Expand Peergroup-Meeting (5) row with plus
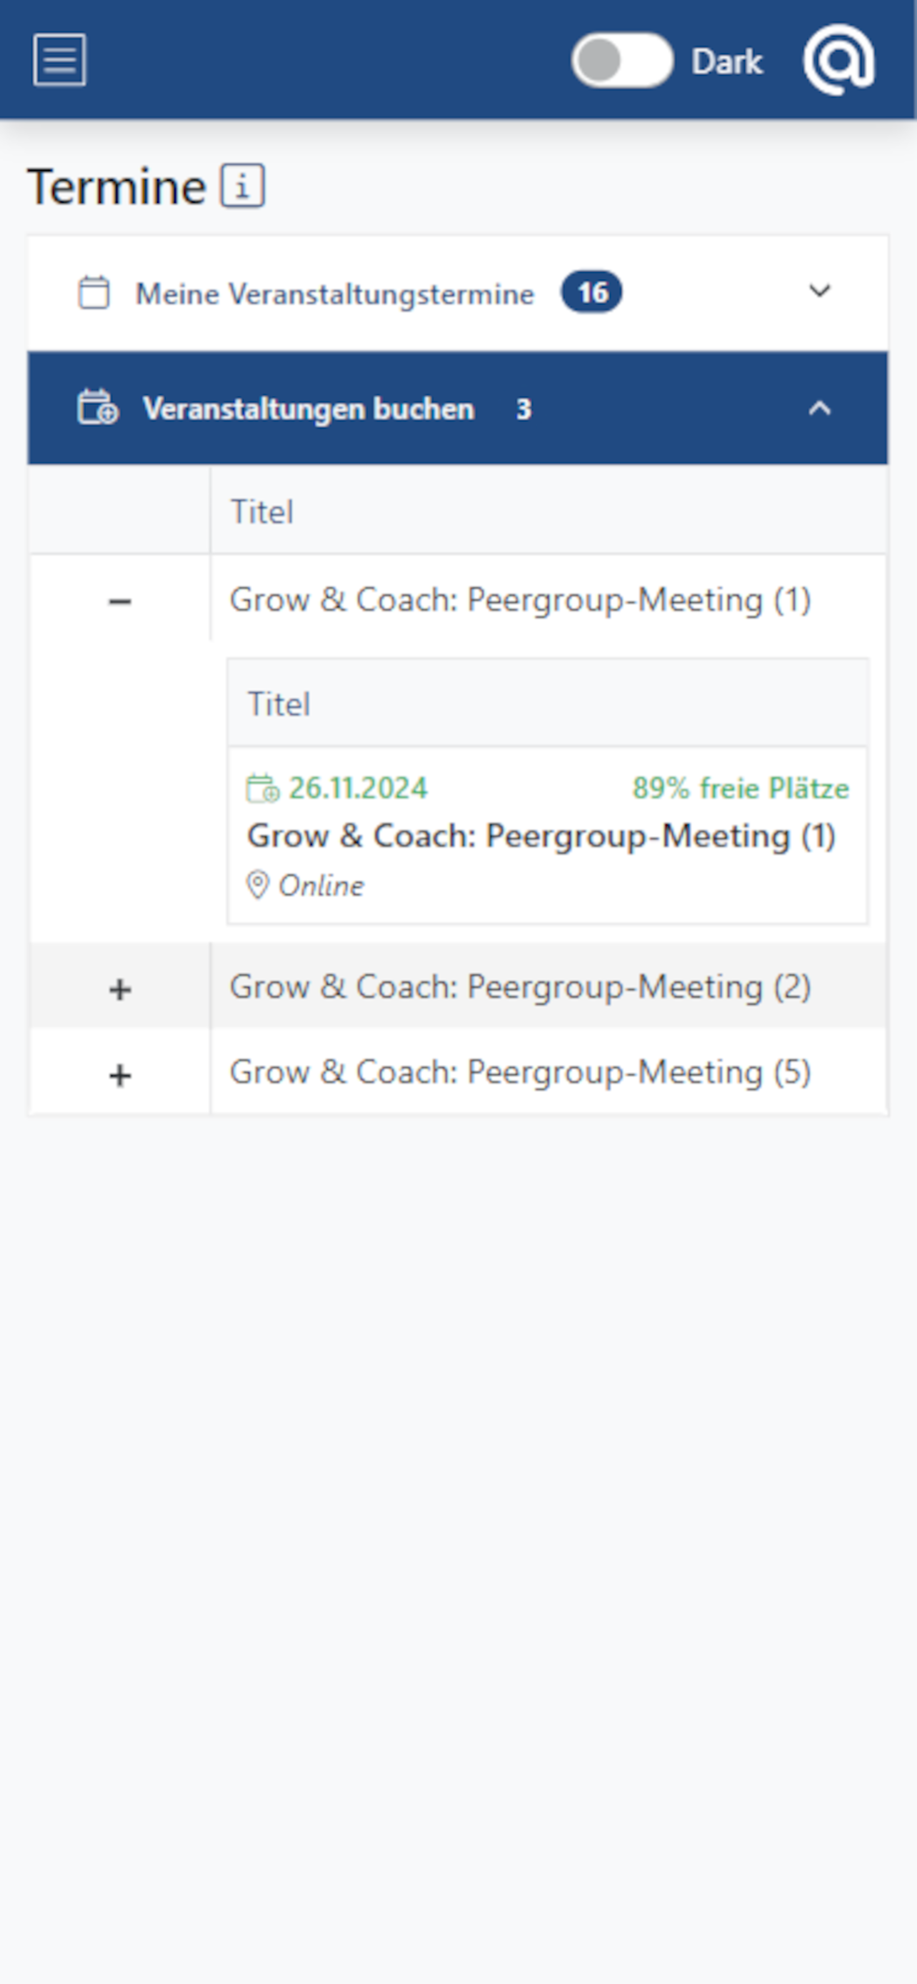 pyautogui.click(x=119, y=1074)
